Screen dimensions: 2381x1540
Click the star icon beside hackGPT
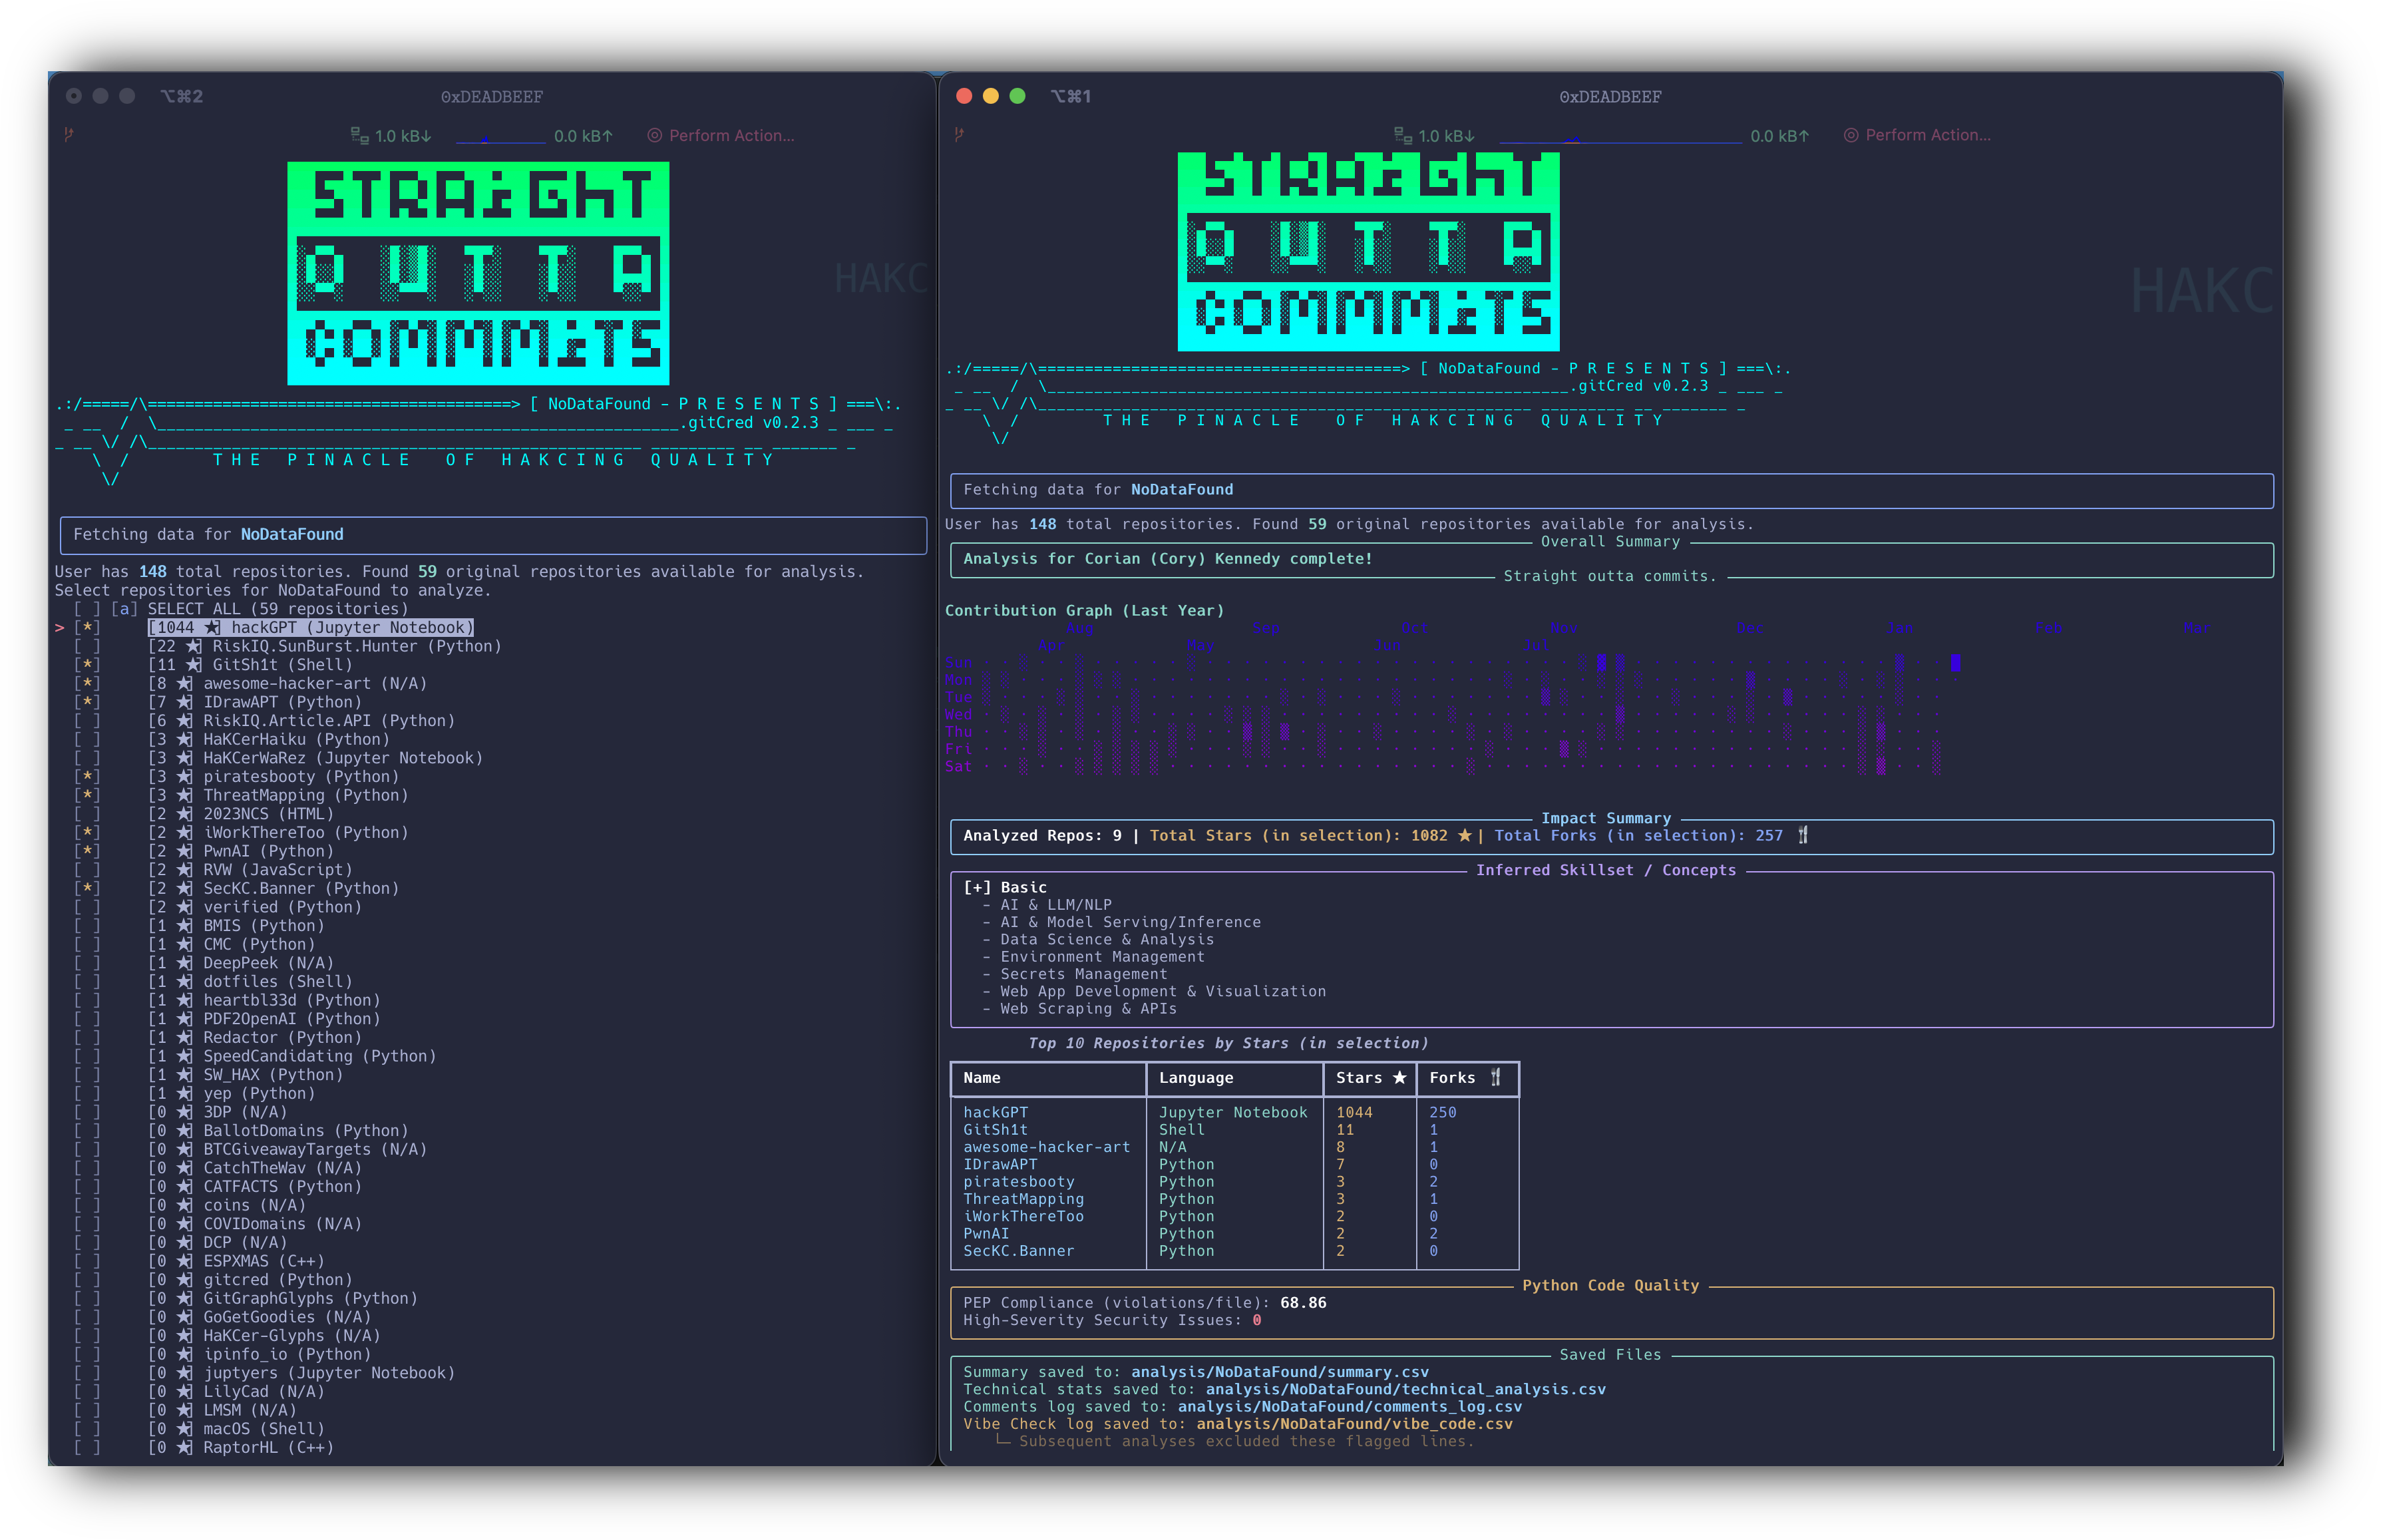212,628
